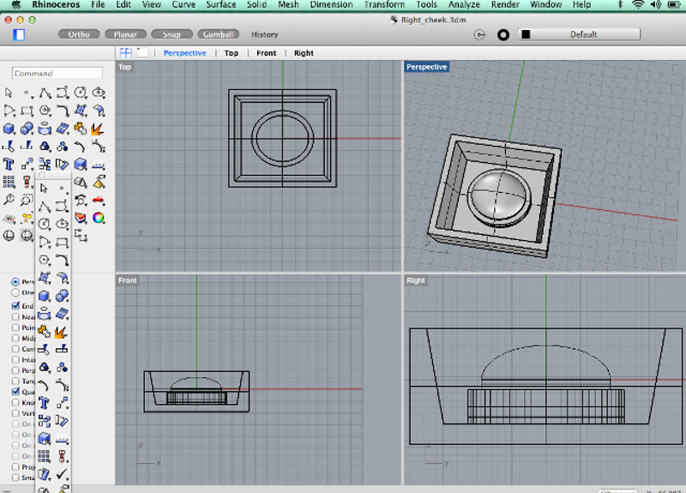Select the Ellipse tool in docked left toolbar

99,93
